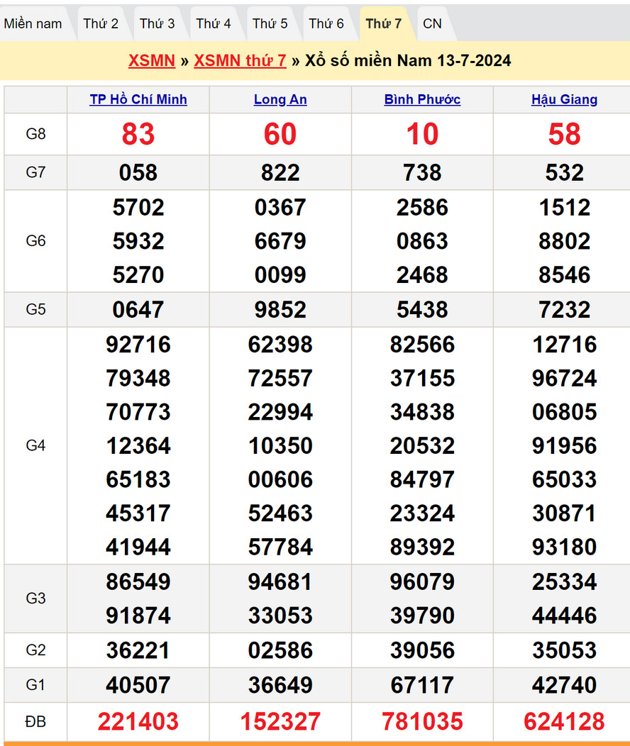
Task: Click the active Thứ 7 tab
Action: [384, 23]
